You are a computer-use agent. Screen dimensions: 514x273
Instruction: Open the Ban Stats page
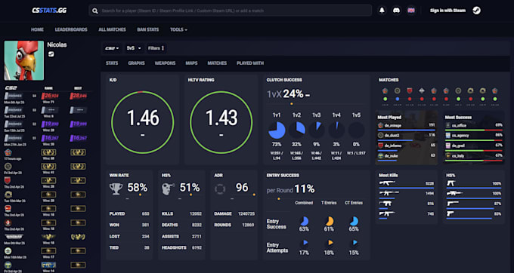point(148,29)
